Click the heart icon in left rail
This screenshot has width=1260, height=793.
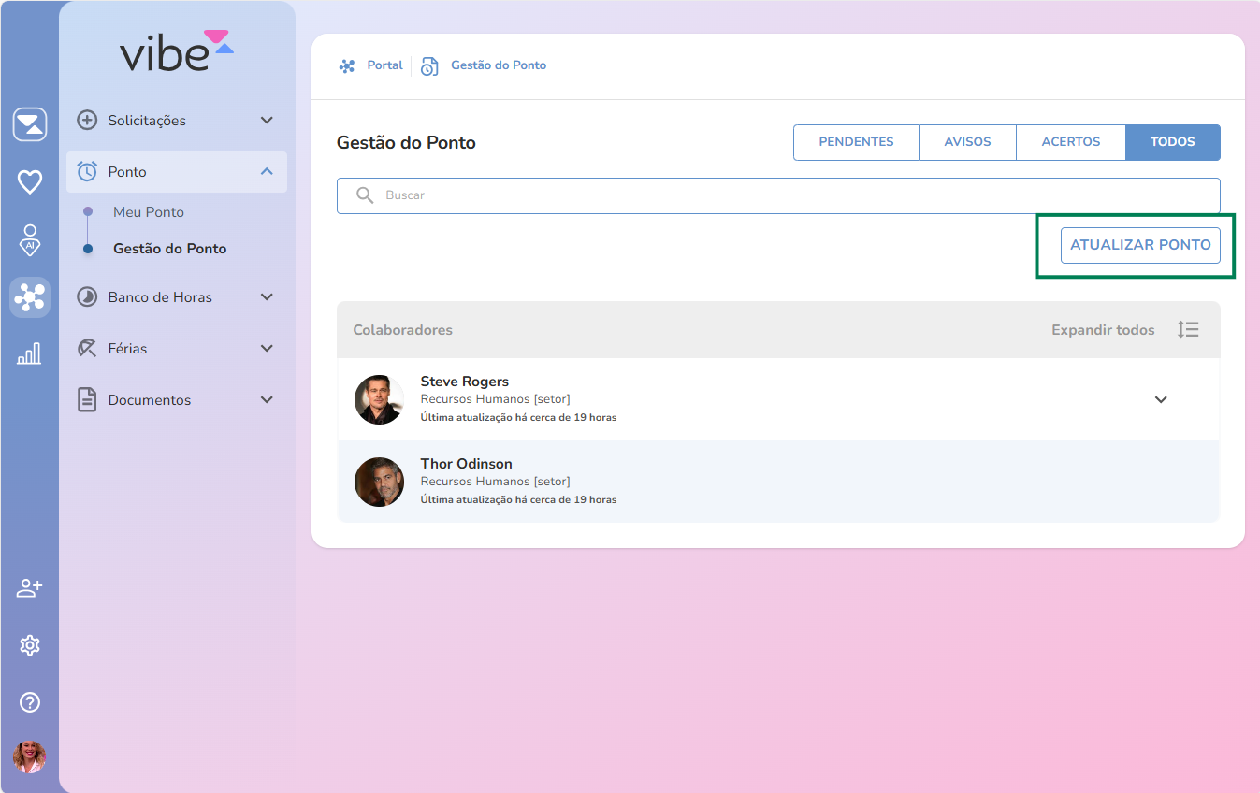click(x=30, y=181)
